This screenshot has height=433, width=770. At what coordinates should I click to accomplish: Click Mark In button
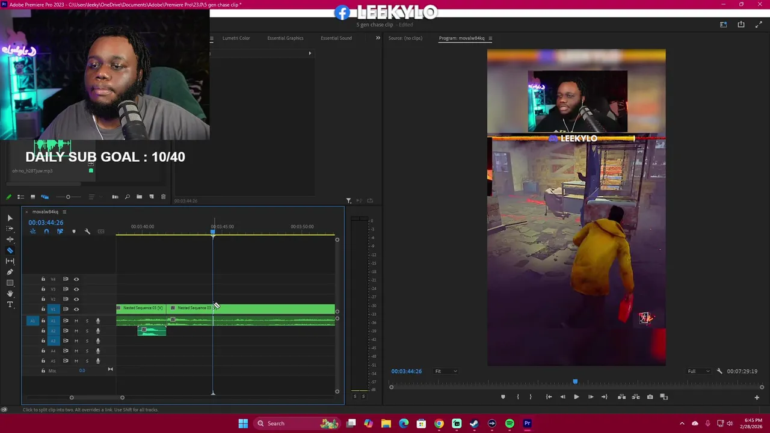point(517,397)
